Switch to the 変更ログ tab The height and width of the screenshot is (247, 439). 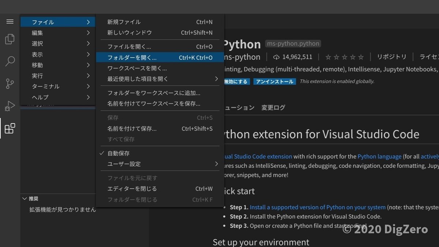coord(273,107)
